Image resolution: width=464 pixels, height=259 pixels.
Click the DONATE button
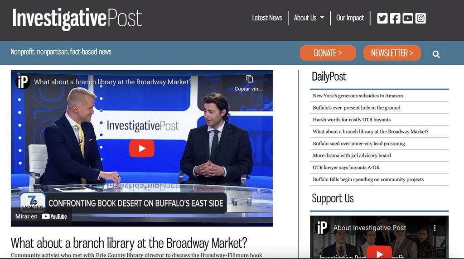328,53
